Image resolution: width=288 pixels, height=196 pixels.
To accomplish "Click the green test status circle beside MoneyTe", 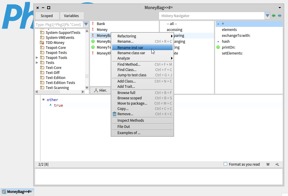I will click(x=93, y=47).
